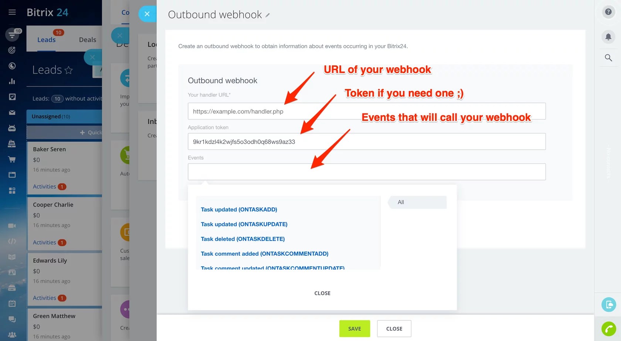Star the Leads page as favorite
Image resolution: width=621 pixels, height=341 pixels.
click(69, 70)
